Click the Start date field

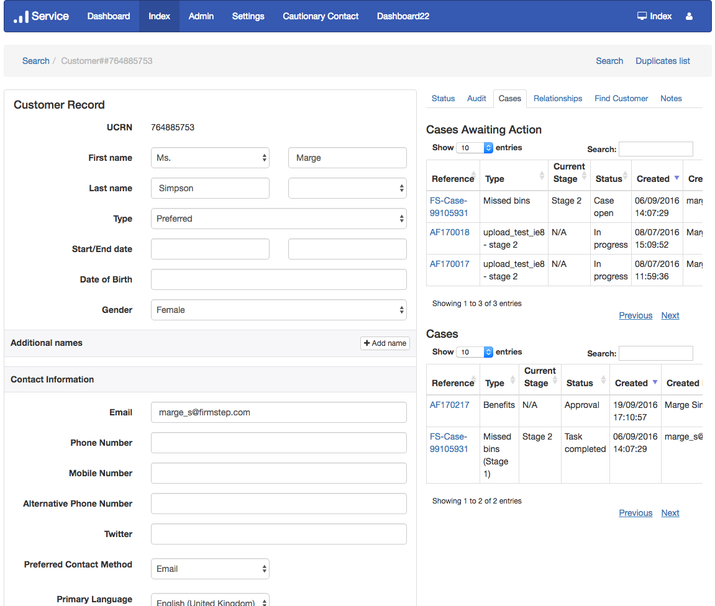point(210,249)
